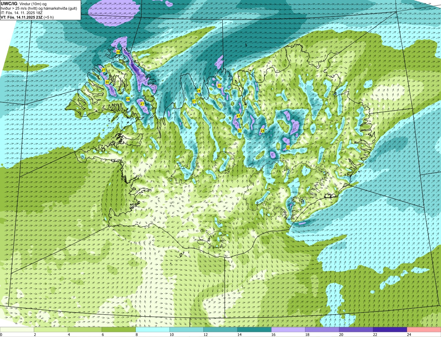Click the "VT: Fös. 14.11.2025 23Z (+5 h)" line
The height and width of the screenshot is (337, 441).
tap(27, 17)
